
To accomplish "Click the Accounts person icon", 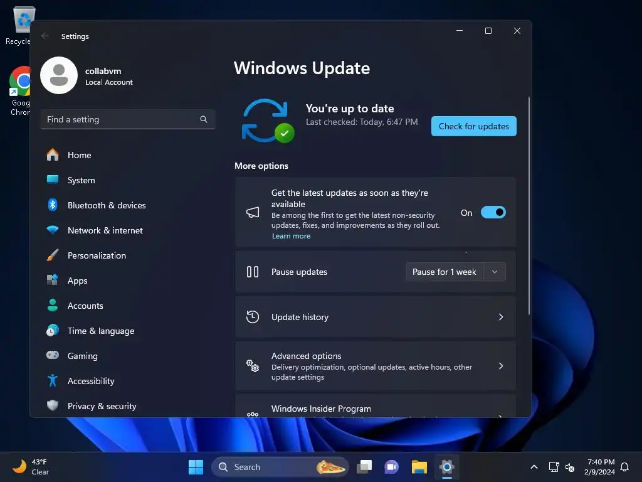I will coord(53,306).
